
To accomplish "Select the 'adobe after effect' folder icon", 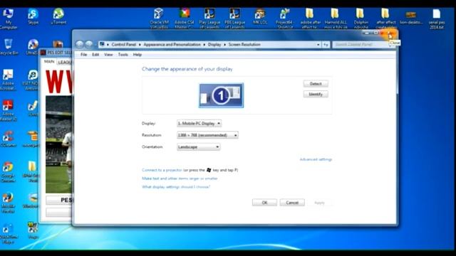I will (x=311, y=19).
